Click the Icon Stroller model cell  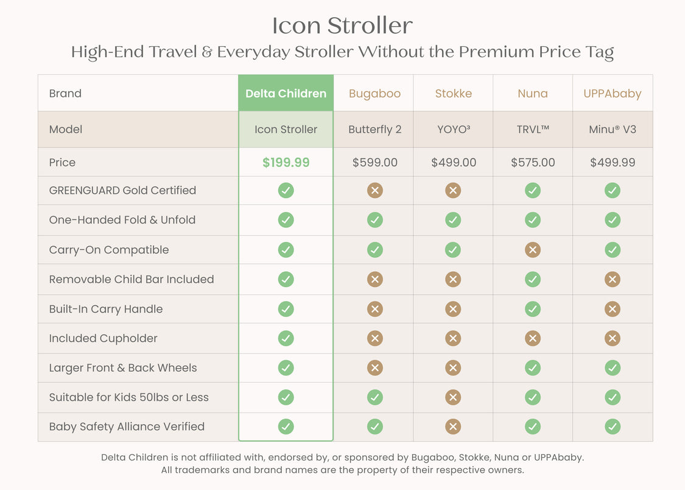click(x=286, y=129)
